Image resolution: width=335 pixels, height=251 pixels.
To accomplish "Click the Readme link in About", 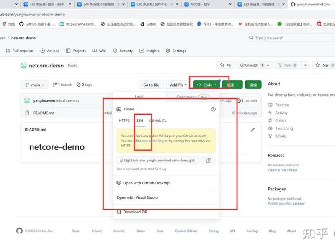I will [x=278, y=105].
